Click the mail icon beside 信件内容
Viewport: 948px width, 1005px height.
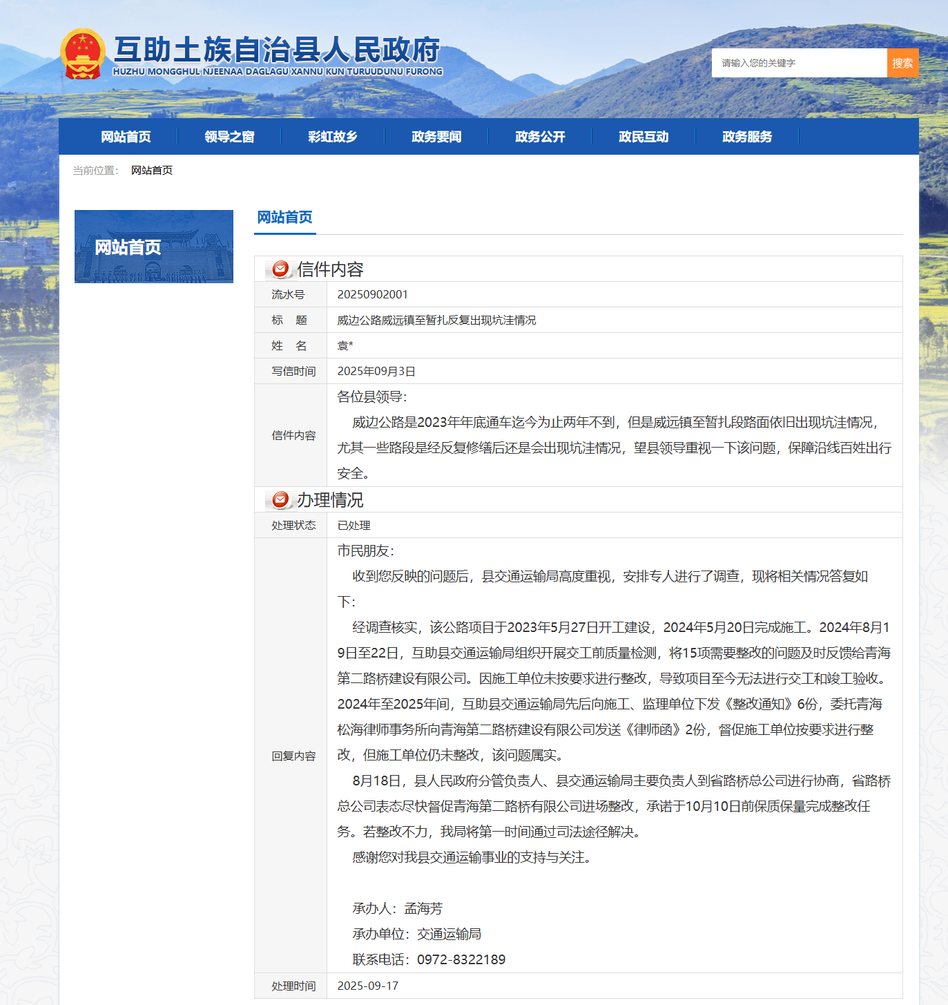(x=280, y=269)
